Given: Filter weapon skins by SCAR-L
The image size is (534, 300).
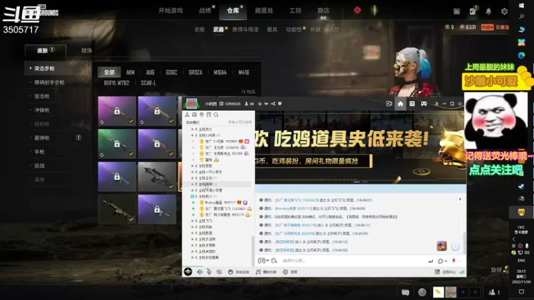Looking at the screenshot, I should (148, 83).
